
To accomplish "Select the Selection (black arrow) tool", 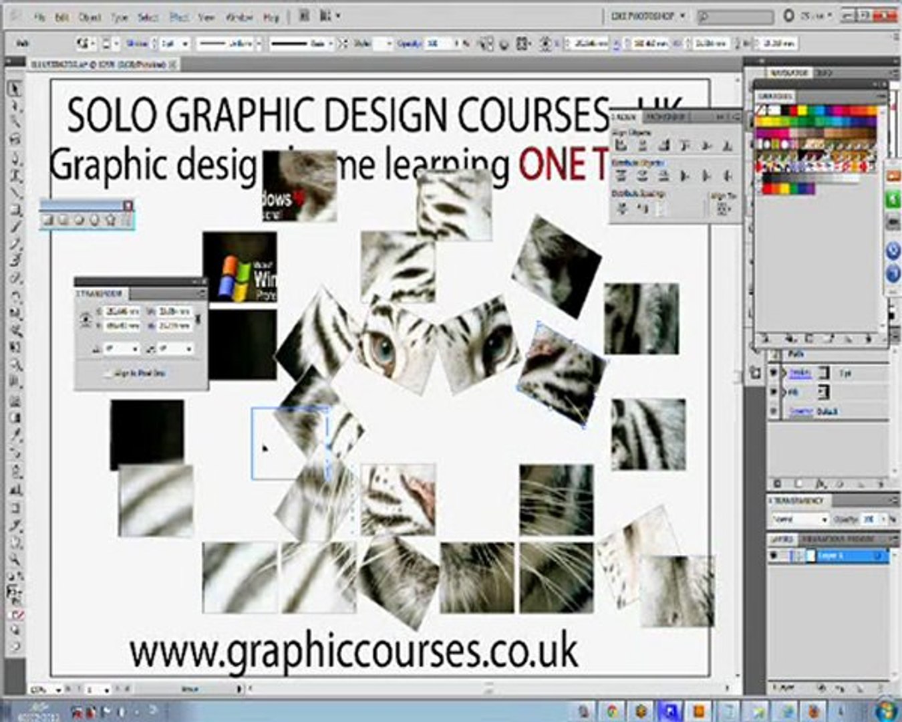I will pyautogui.click(x=15, y=90).
